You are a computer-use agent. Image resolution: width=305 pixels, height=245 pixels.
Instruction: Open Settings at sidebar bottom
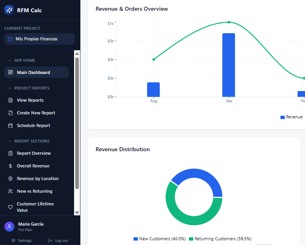[x=21, y=240]
